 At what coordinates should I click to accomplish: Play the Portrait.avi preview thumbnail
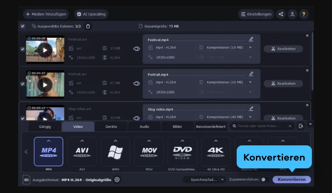45,85
